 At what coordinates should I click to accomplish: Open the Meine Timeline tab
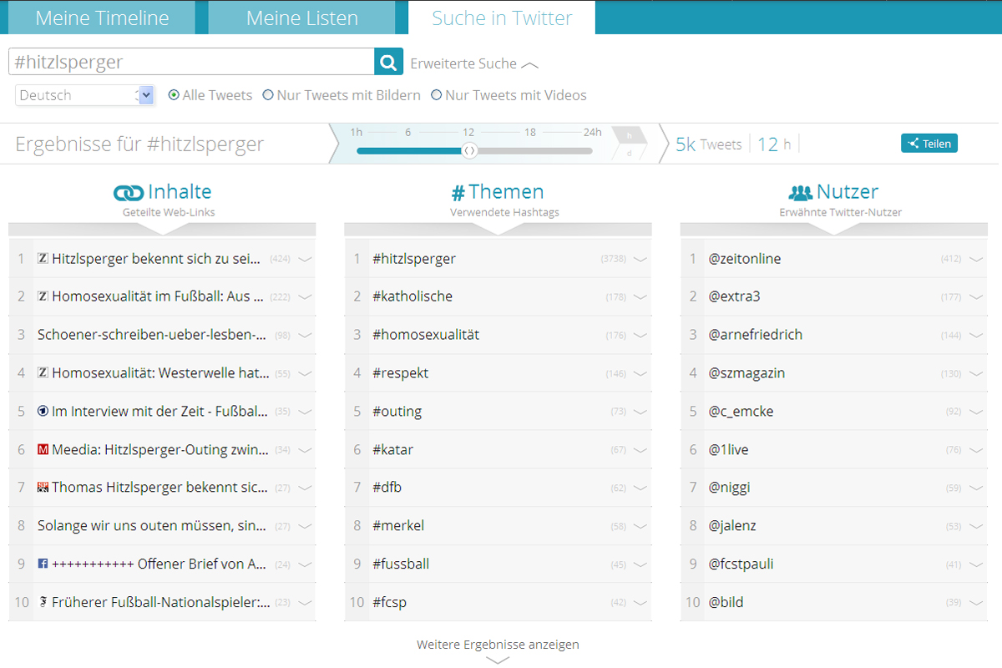pos(102,18)
